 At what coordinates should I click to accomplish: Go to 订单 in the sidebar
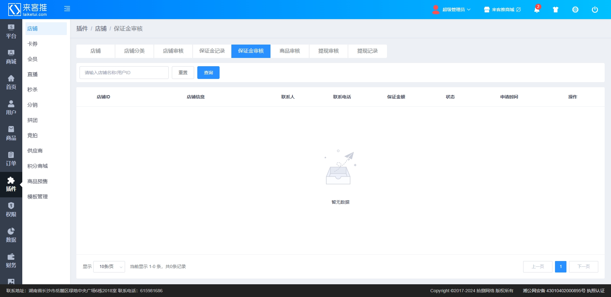[x=11, y=159]
